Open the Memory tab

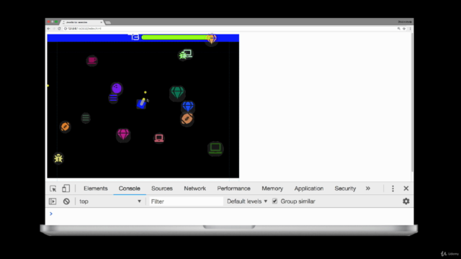[x=272, y=188]
